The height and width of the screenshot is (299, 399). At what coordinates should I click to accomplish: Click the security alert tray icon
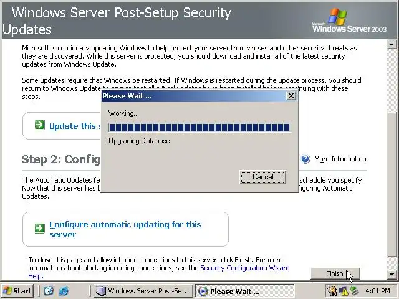pyautogui.click(x=332, y=291)
